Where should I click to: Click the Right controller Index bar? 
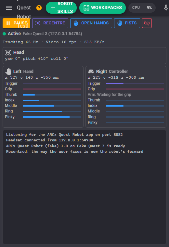tap(135, 106)
